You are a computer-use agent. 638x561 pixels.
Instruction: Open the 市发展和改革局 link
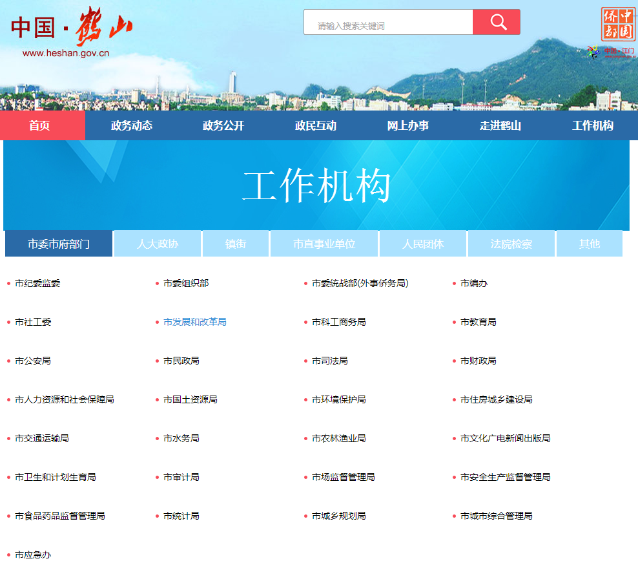[x=194, y=322]
